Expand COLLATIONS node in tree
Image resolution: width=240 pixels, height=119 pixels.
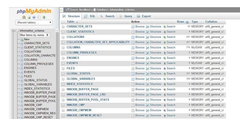coord(22,52)
